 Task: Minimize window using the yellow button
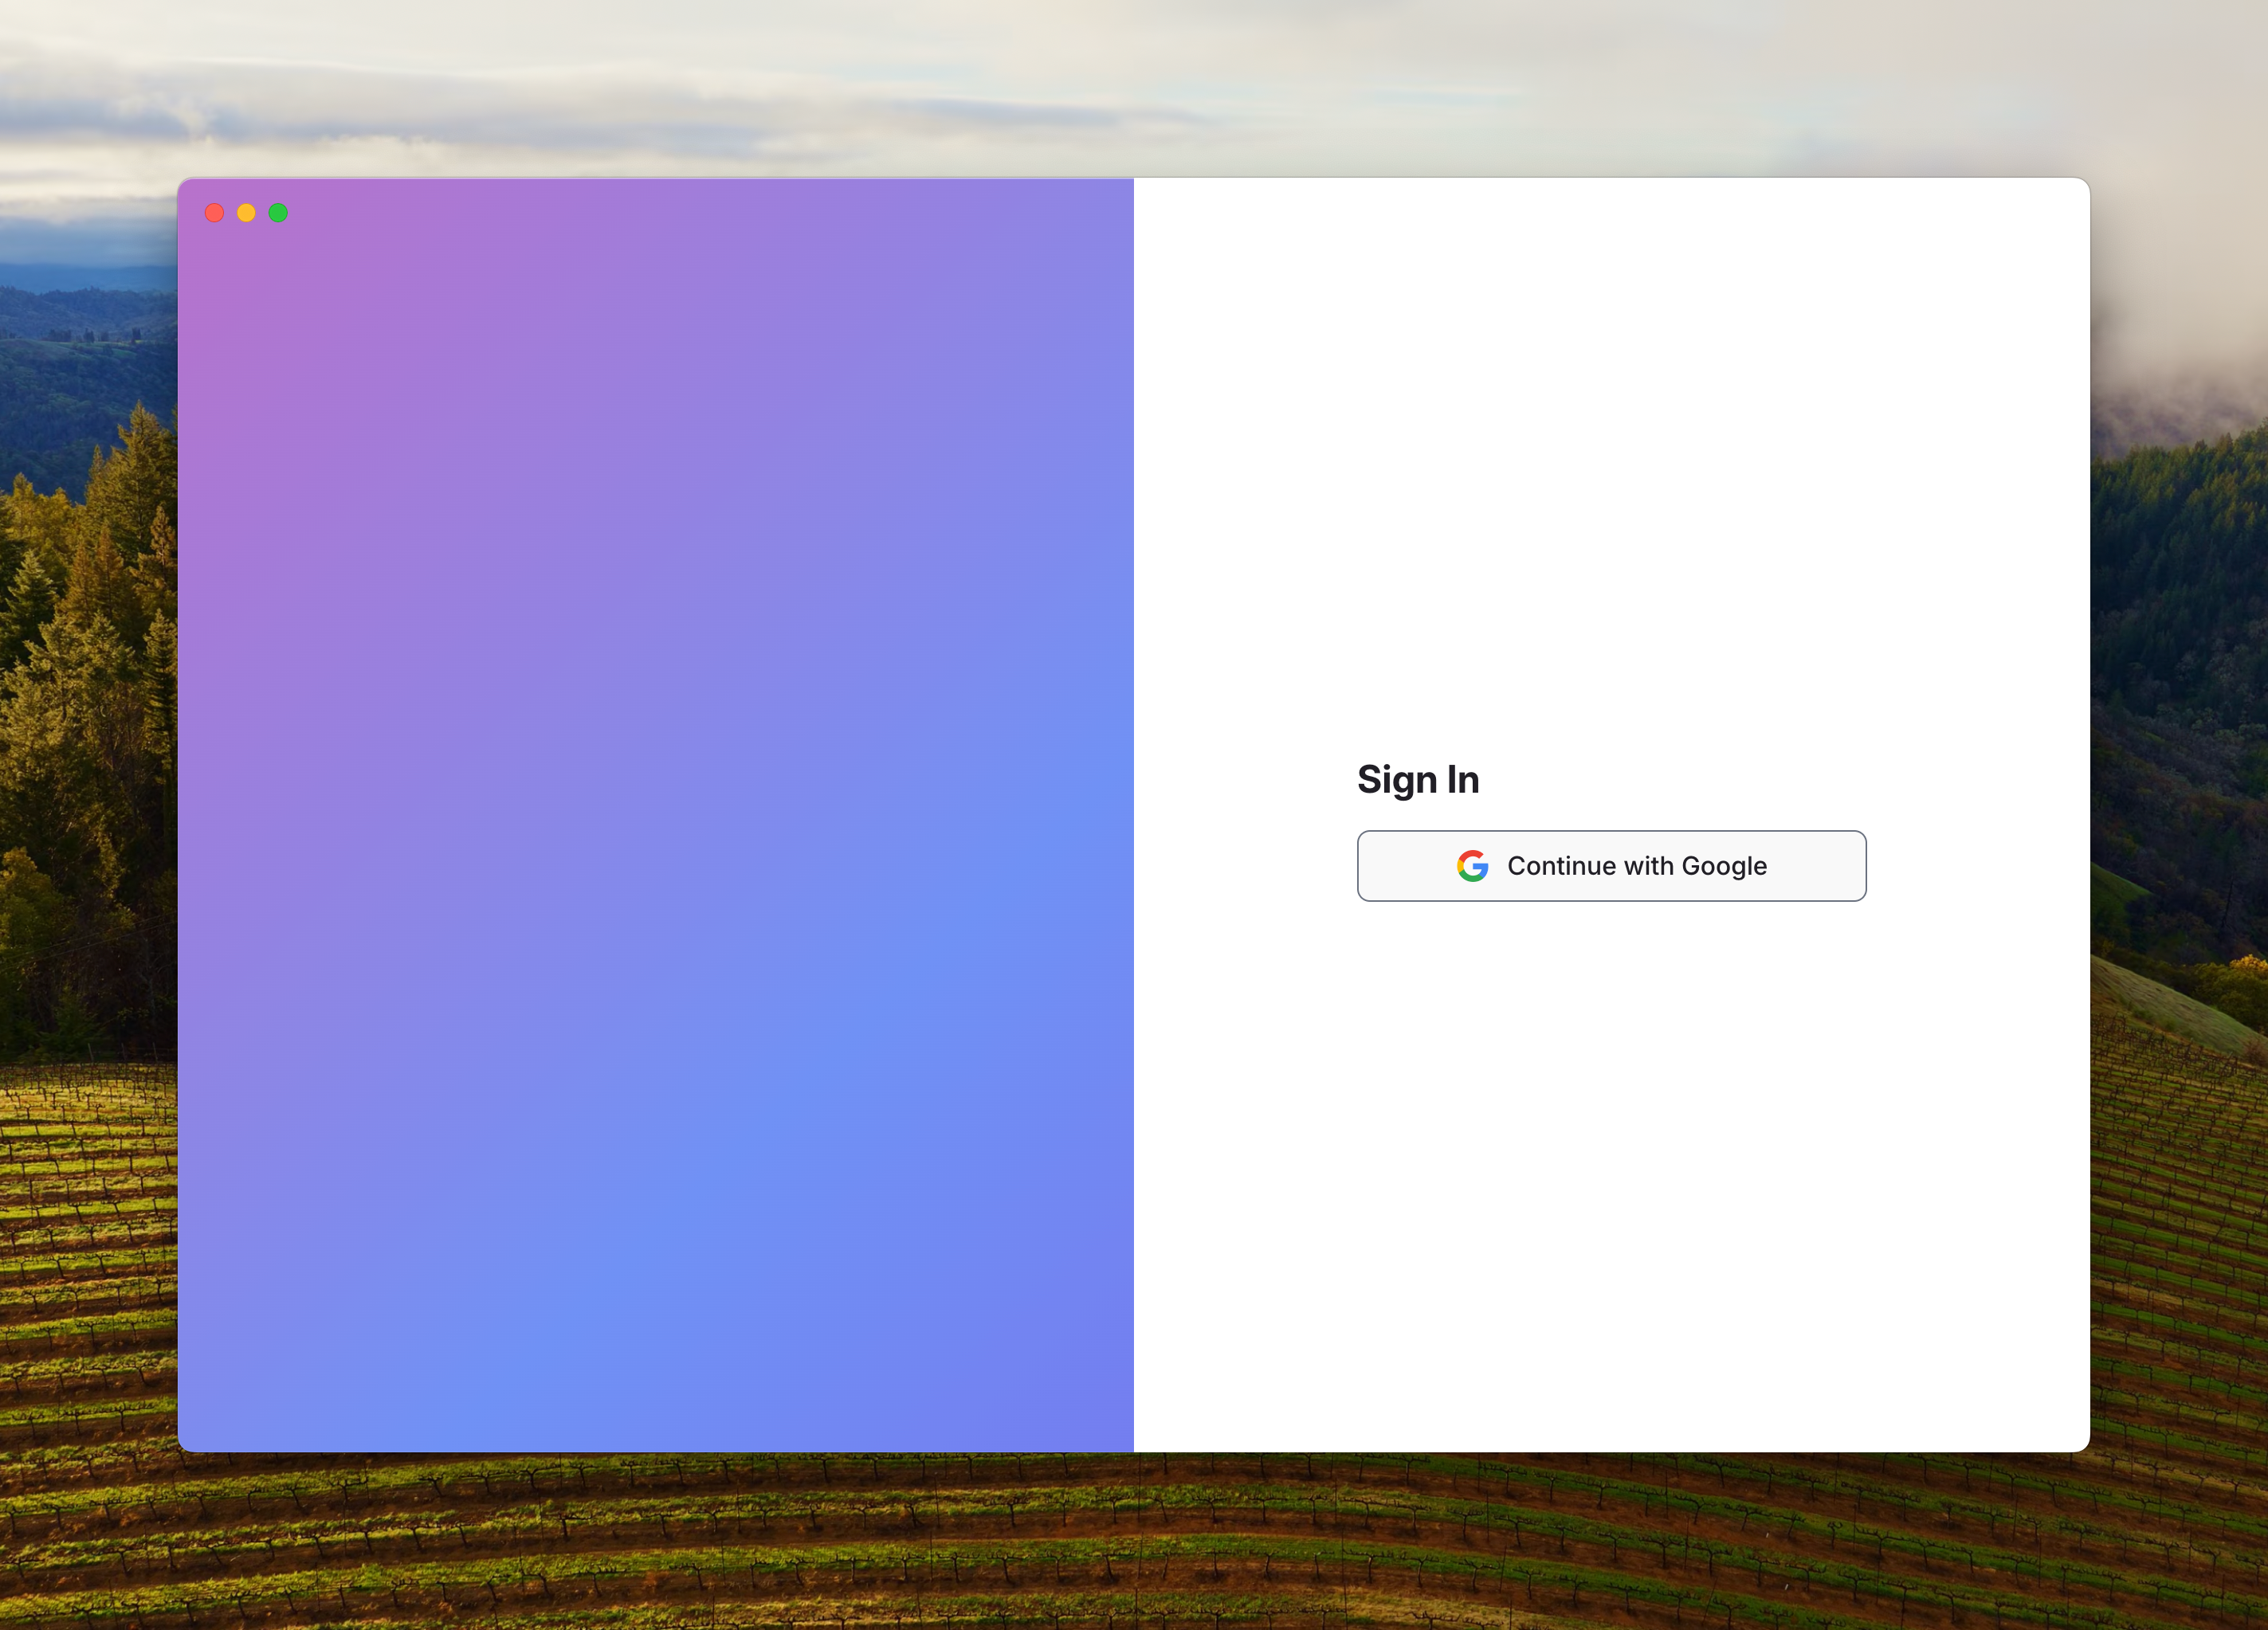(246, 213)
